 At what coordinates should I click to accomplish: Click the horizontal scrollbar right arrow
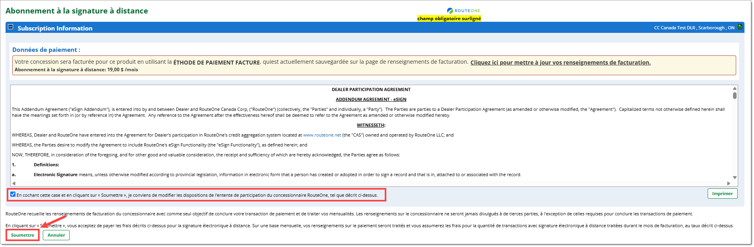pyautogui.click(x=728, y=183)
